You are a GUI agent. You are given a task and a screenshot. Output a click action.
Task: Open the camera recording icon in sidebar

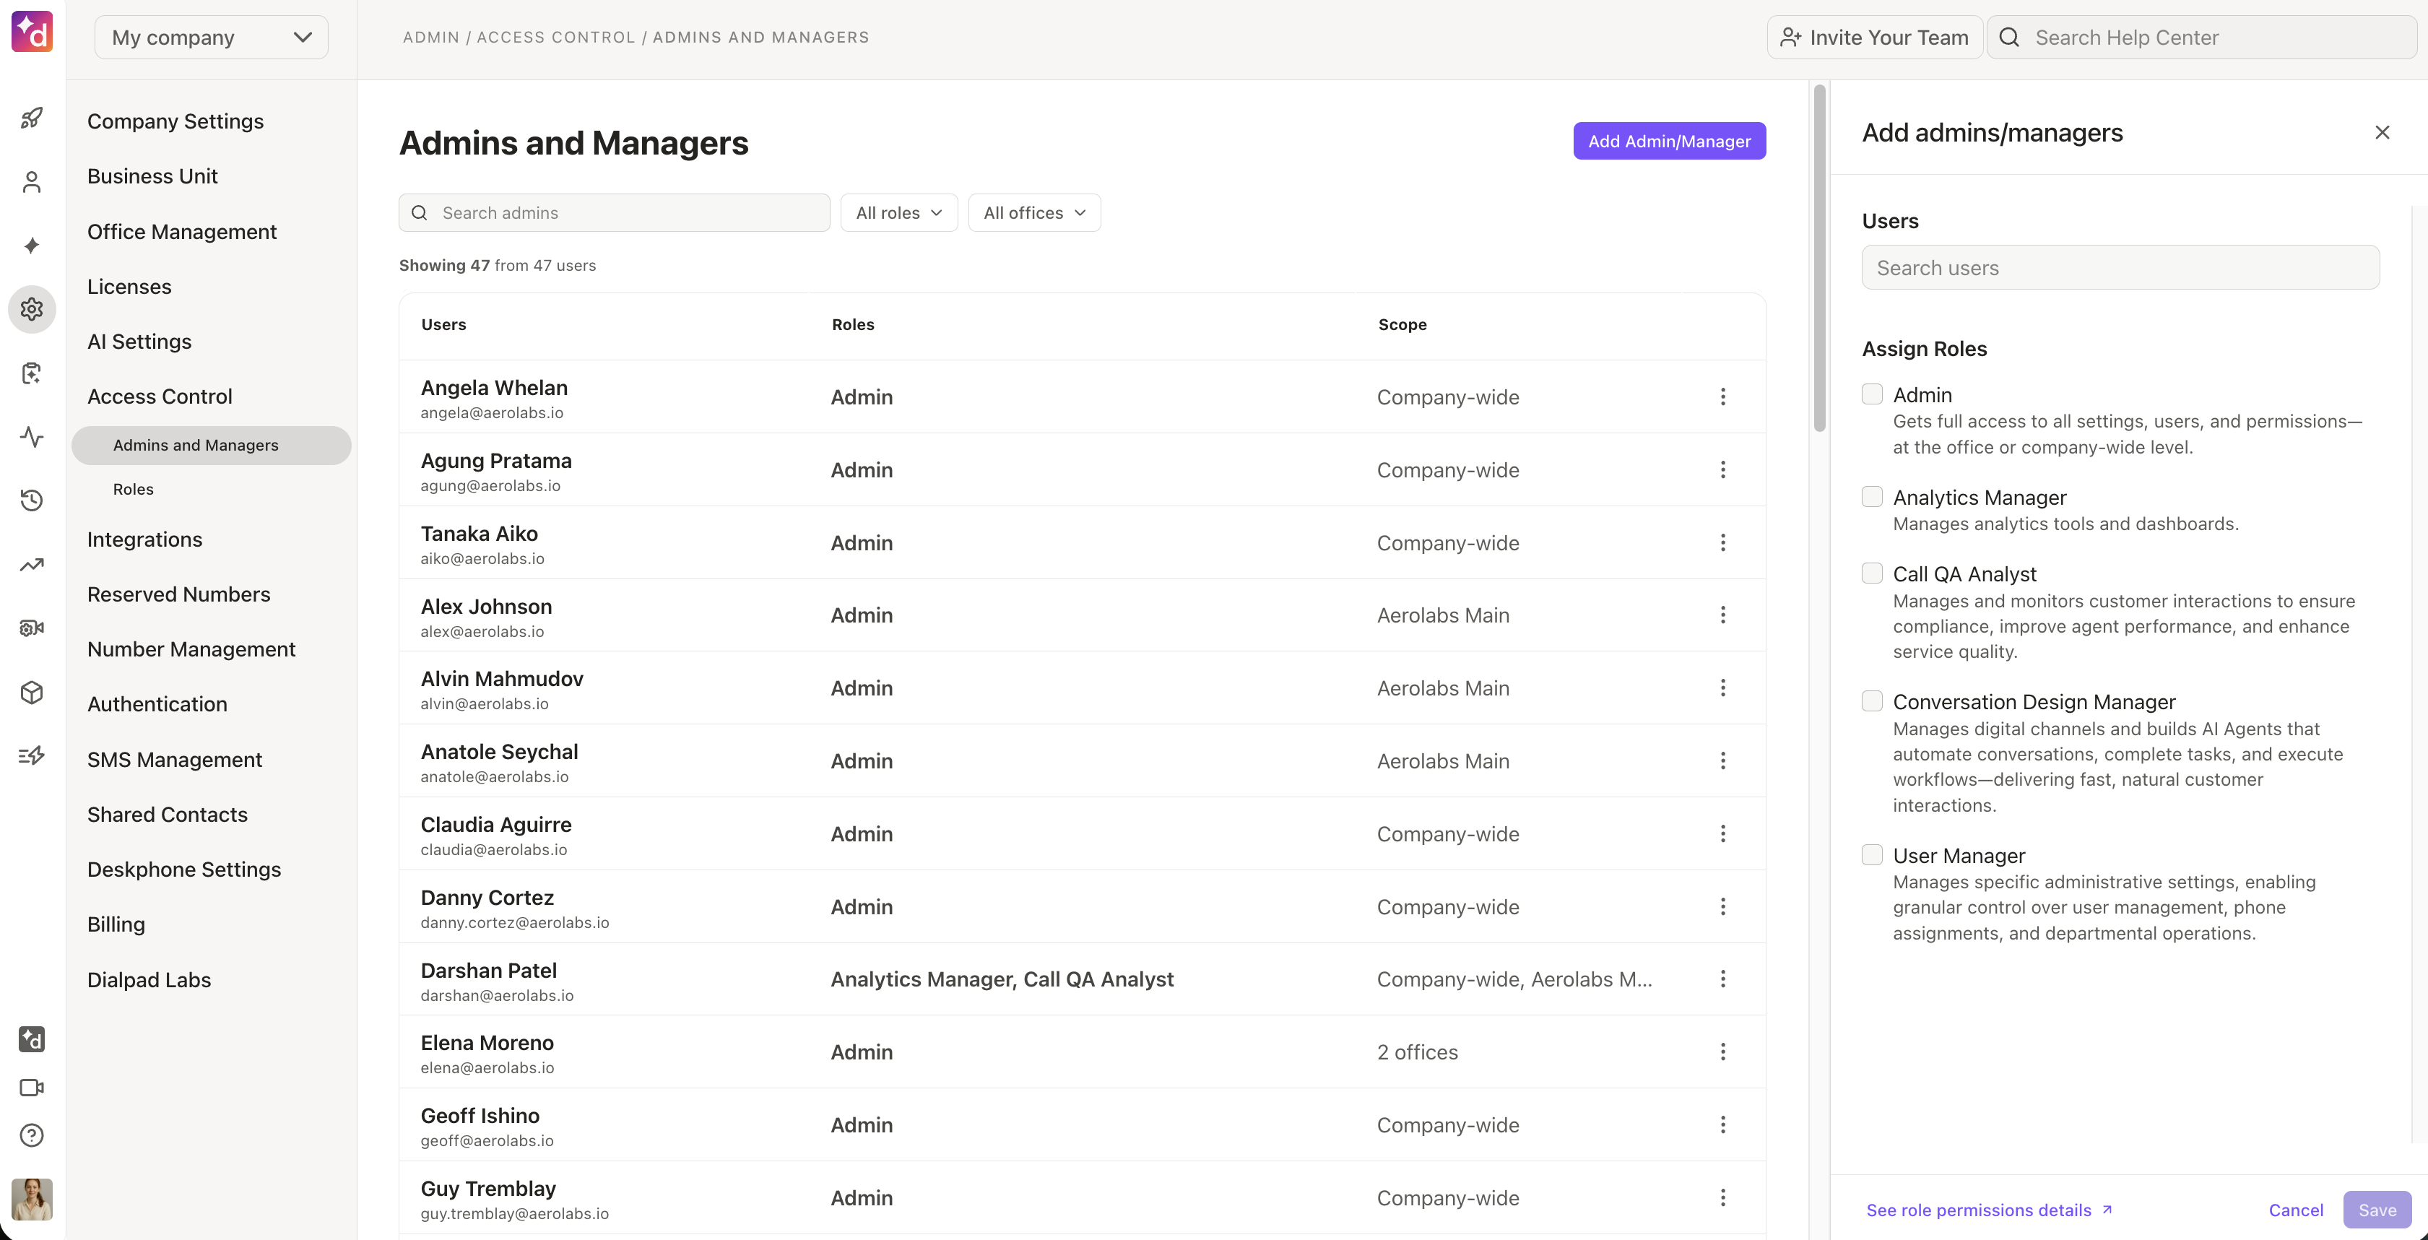32,628
